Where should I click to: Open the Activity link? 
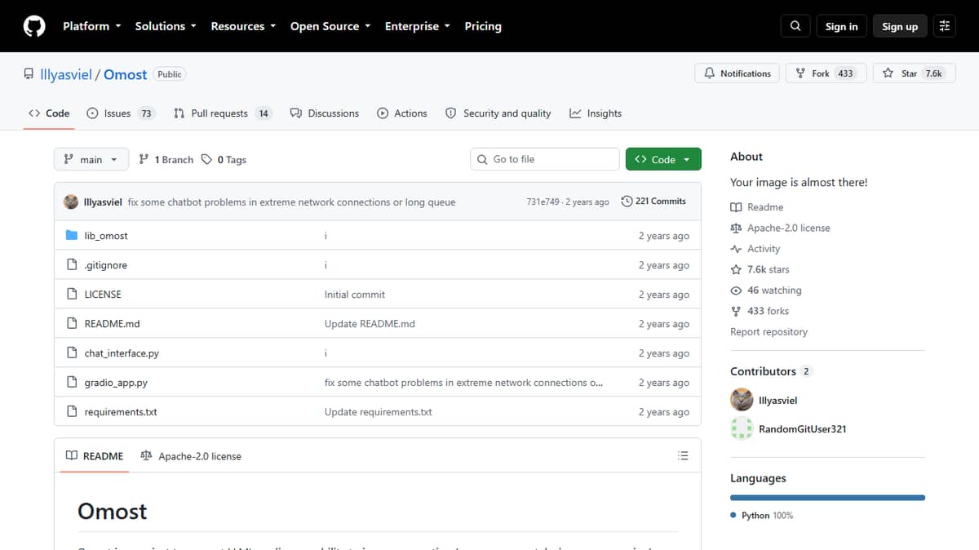pyautogui.click(x=755, y=249)
